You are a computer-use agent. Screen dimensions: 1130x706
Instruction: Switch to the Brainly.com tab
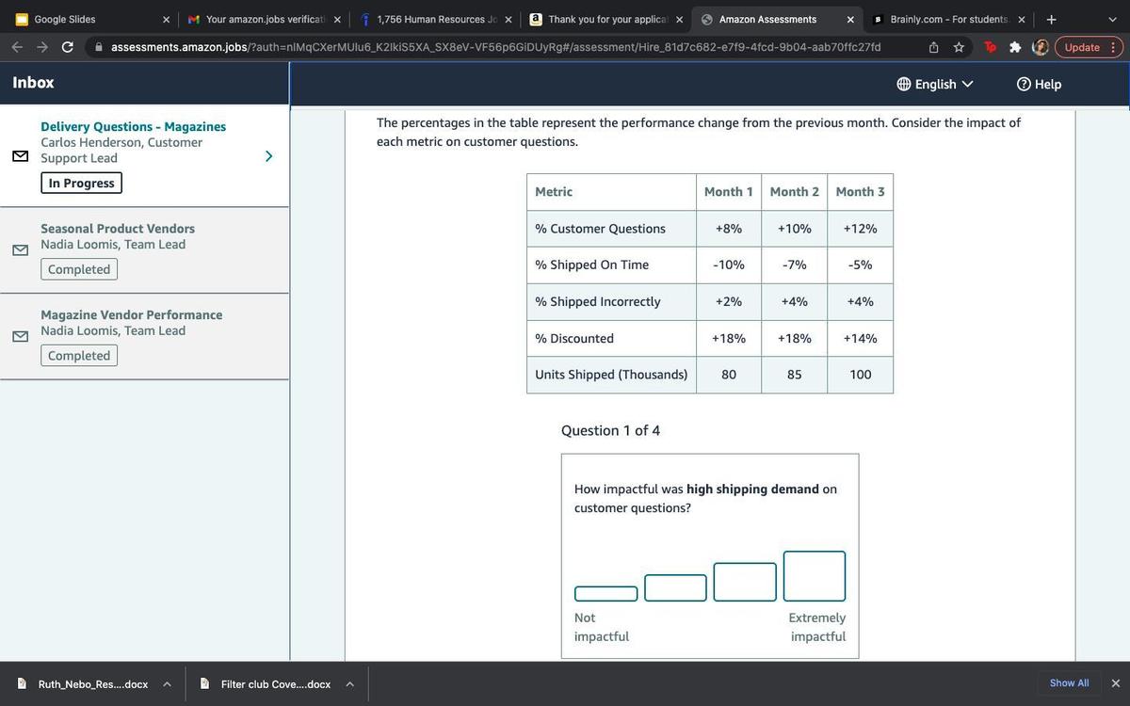950,19
